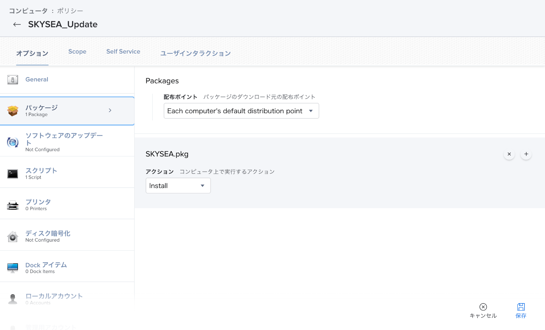Image resolution: width=545 pixels, height=330 pixels.
Task: Click the Packages heading text
Action: 162,81
